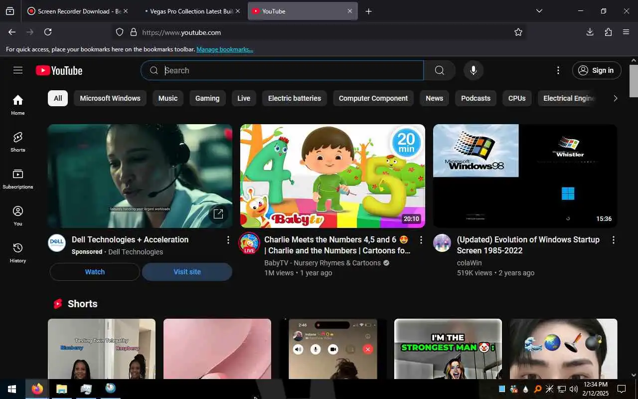Image resolution: width=638 pixels, height=399 pixels.
Task: Click the page vertical scrollbar thumb
Action: tap(634, 81)
